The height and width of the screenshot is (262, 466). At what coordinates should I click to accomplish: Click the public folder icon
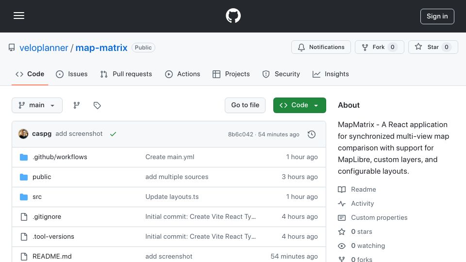[24, 177]
